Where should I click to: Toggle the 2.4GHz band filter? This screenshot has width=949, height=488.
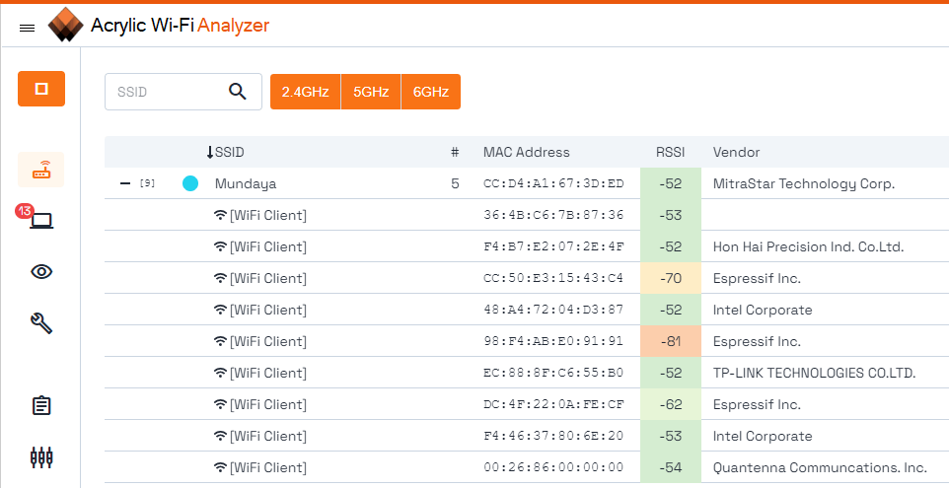pyautogui.click(x=305, y=92)
